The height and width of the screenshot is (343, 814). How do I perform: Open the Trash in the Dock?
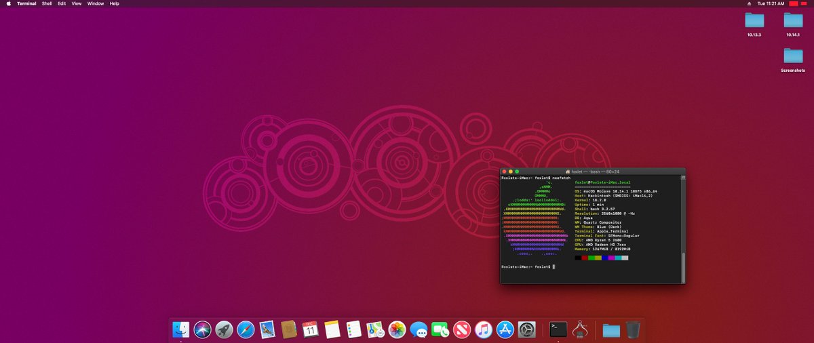633,329
